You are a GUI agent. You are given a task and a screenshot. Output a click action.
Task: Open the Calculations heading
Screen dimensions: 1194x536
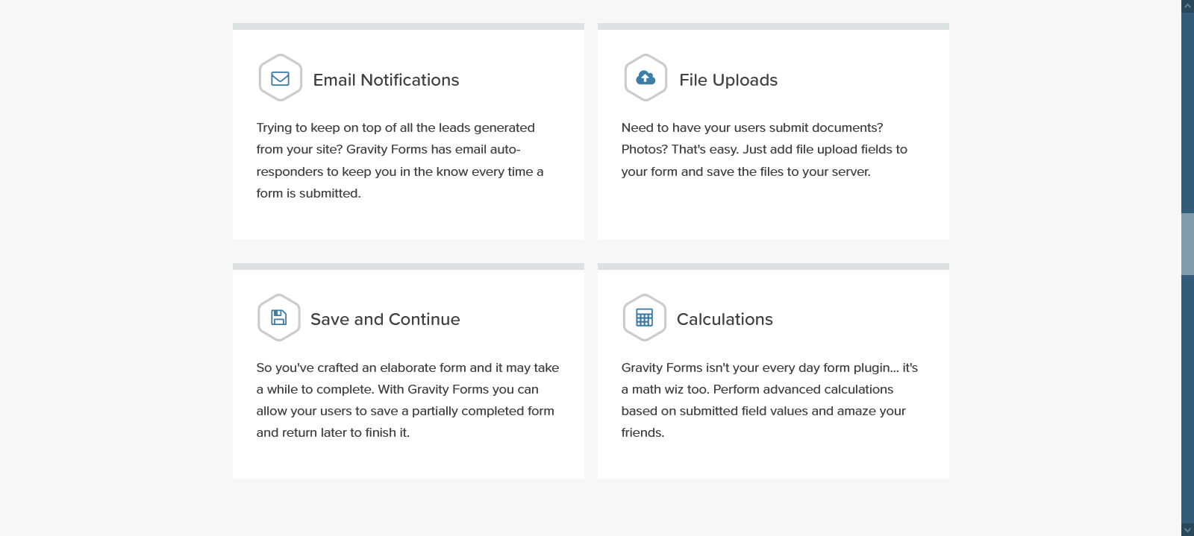pos(724,319)
